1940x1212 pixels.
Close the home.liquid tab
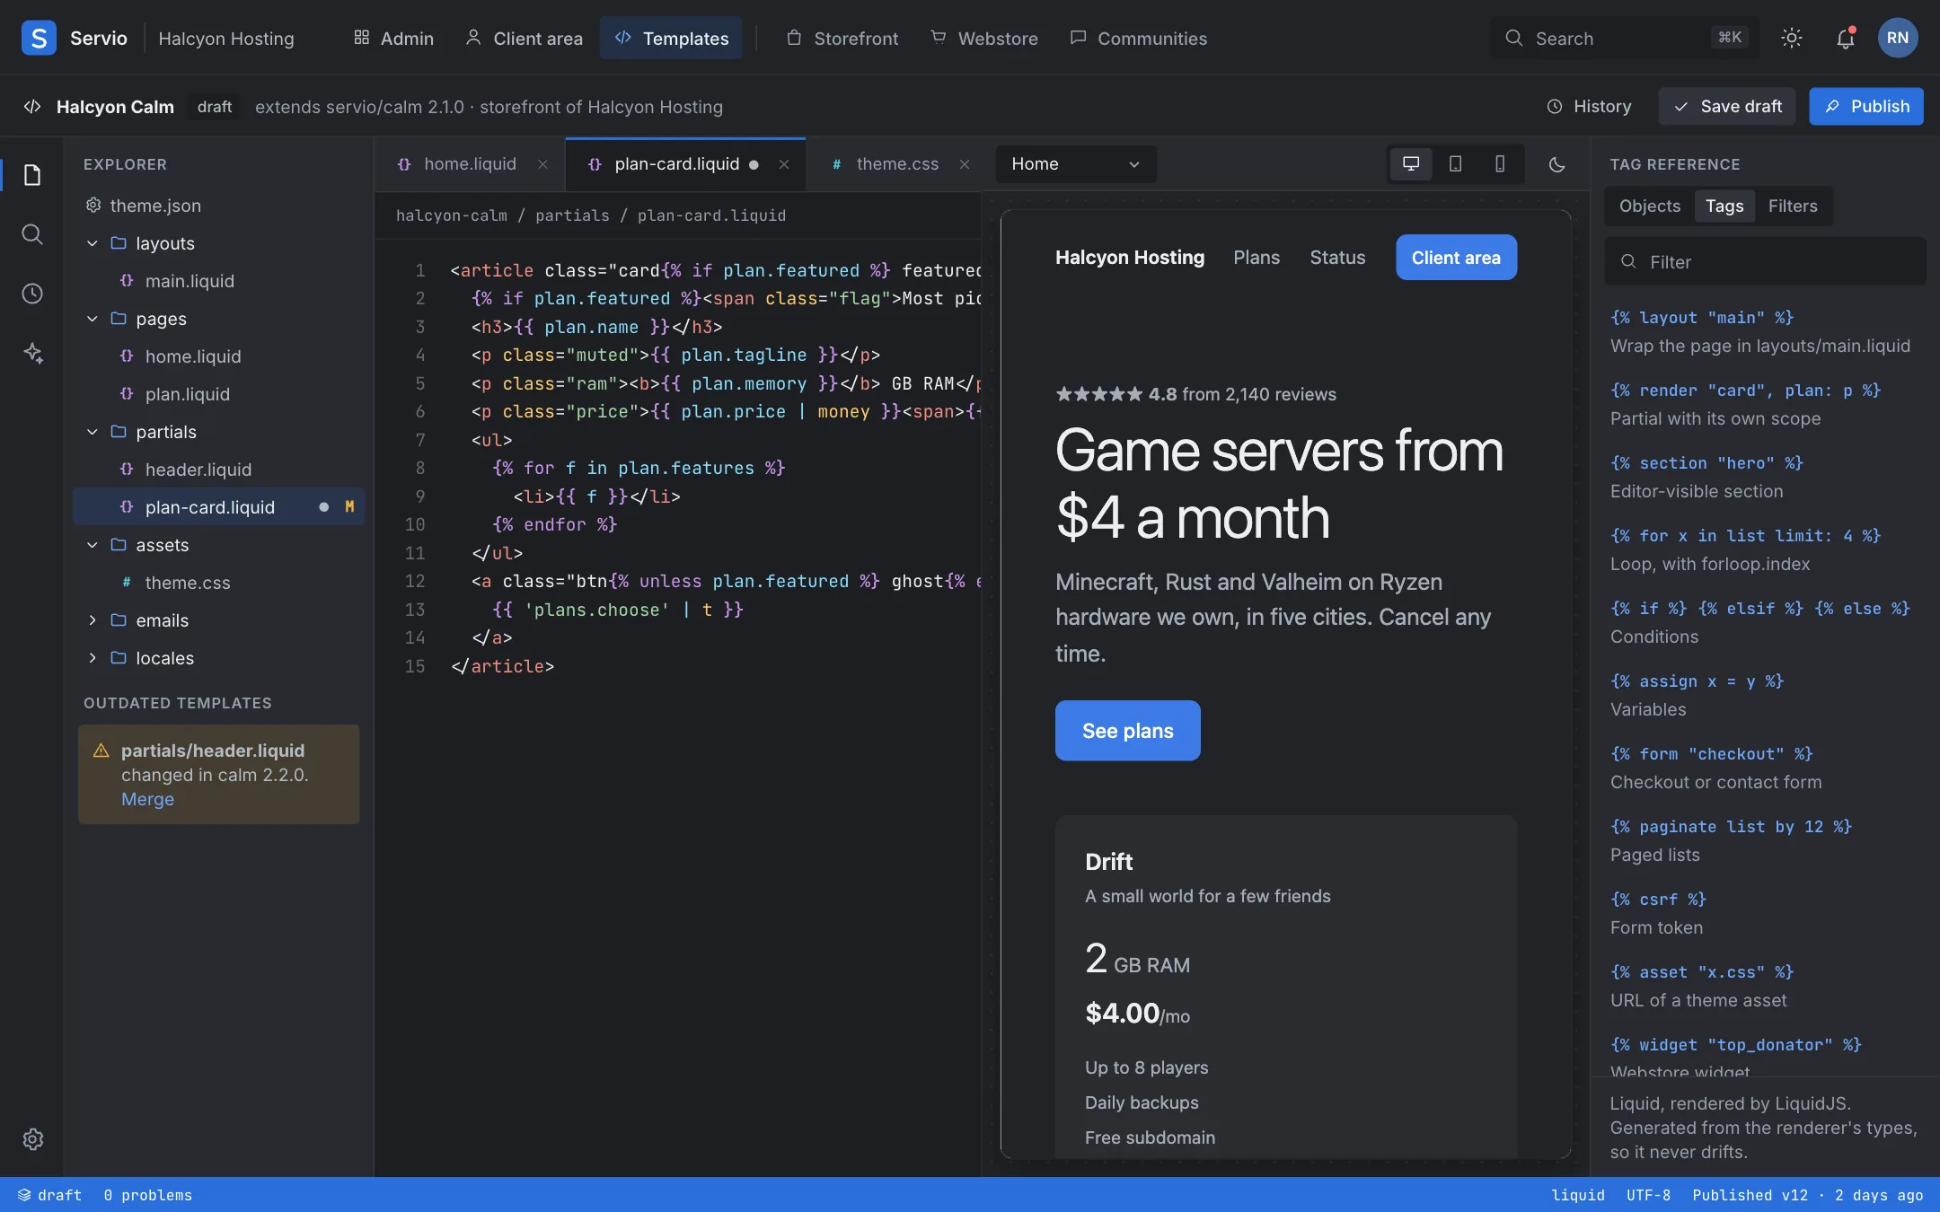542,164
